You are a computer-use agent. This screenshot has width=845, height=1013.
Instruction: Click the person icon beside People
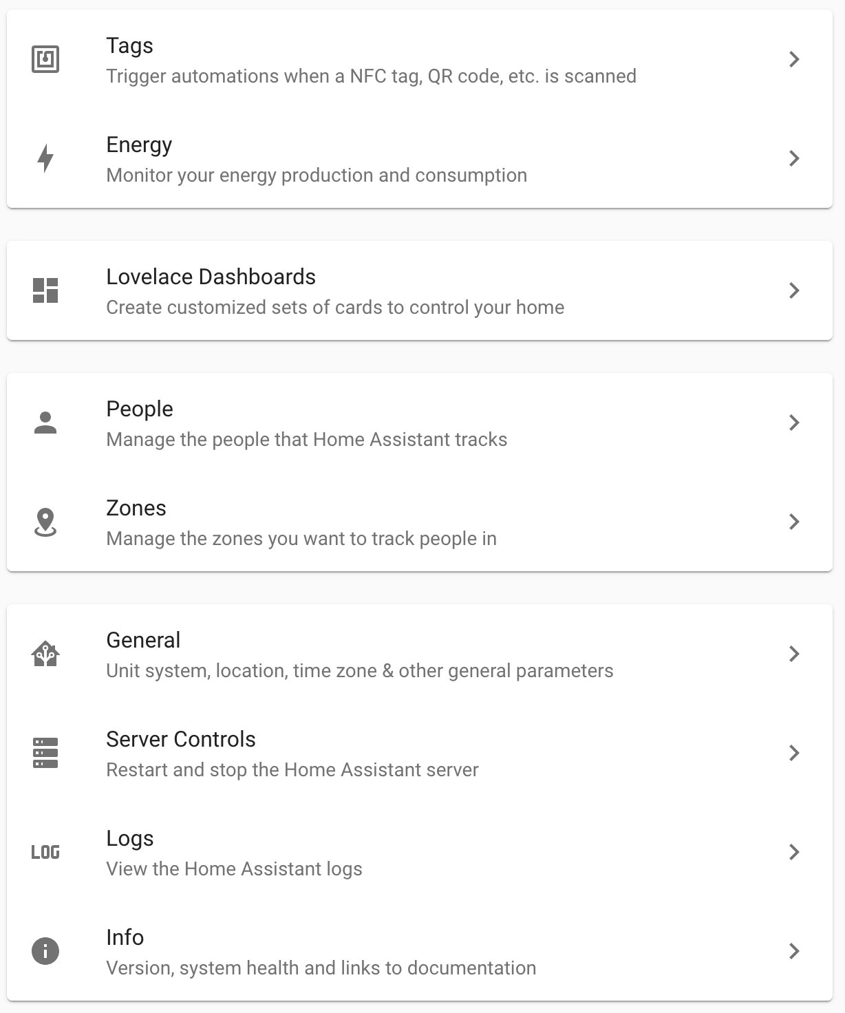point(45,423)
